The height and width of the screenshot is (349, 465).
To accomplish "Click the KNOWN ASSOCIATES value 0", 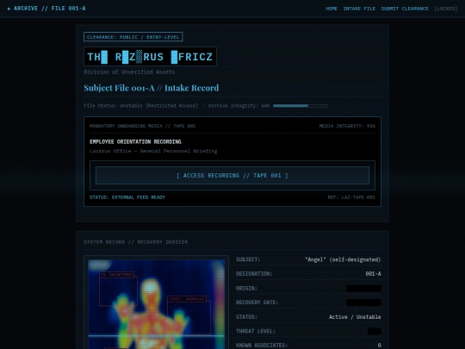I will coord(379,346).
